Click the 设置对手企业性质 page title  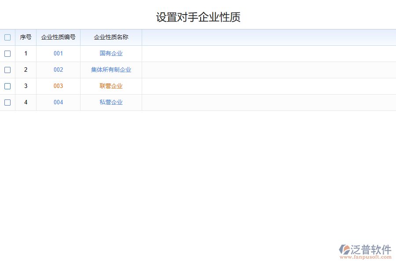(x=198, y=17)
